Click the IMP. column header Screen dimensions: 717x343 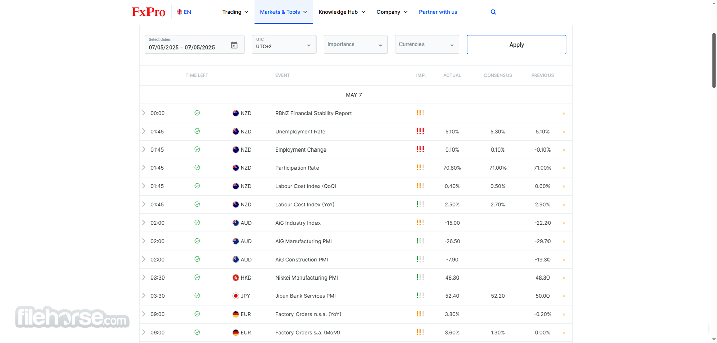[421, 75]
